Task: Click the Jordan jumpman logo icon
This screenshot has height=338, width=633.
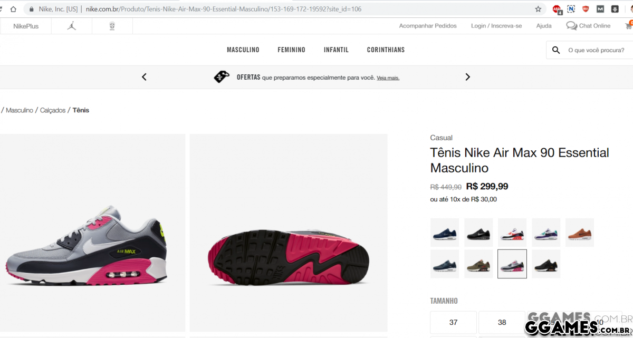Action: [72, 26]
